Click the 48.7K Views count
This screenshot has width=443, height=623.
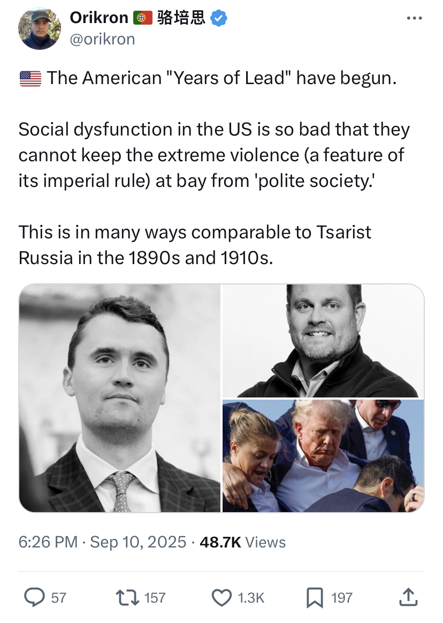point(242,542)
